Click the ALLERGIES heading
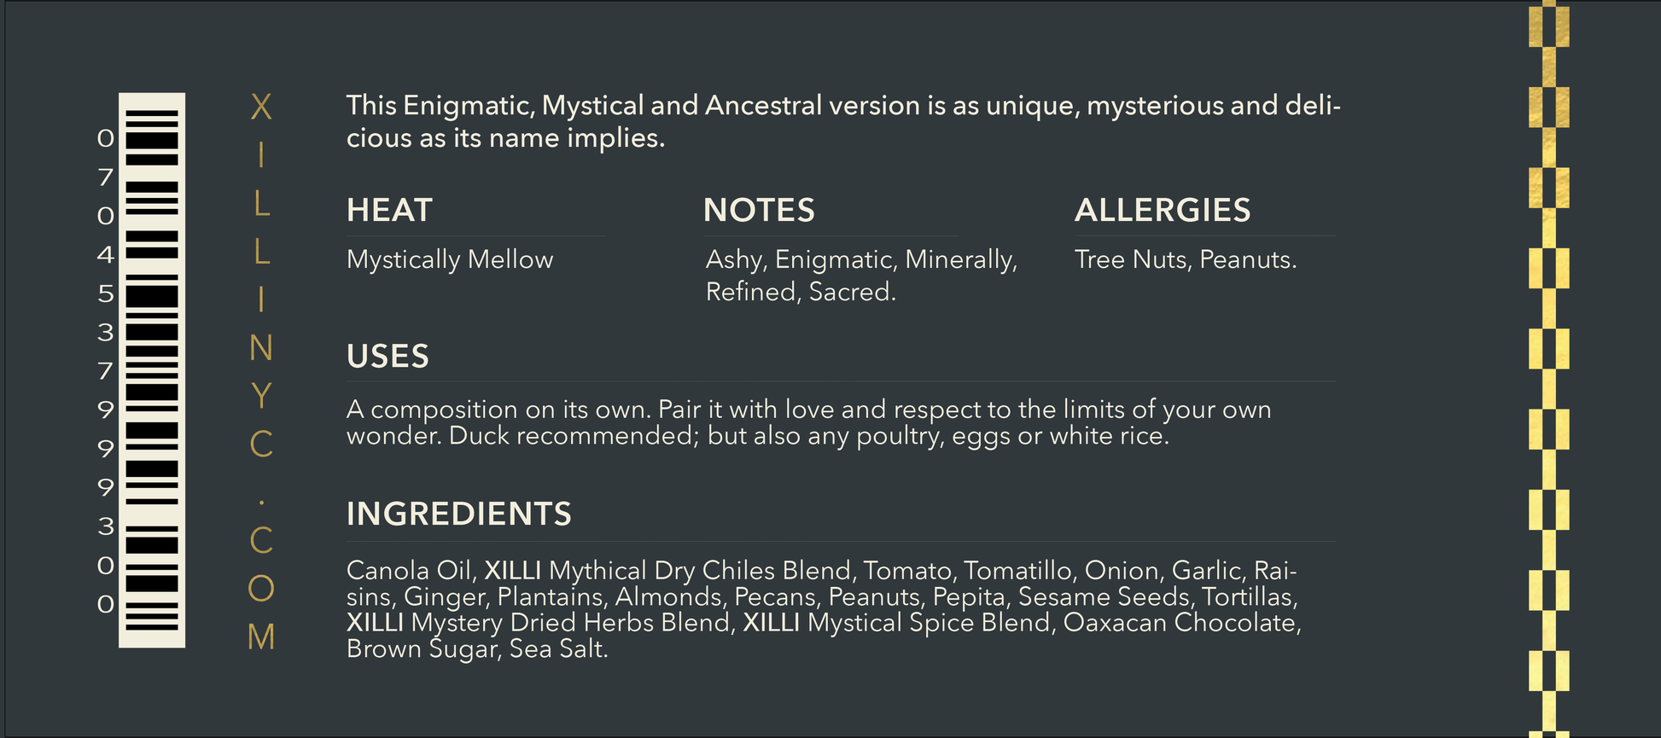This screenshot has width=1661, height=738. pyautogui.click(x=1162, y=211)
